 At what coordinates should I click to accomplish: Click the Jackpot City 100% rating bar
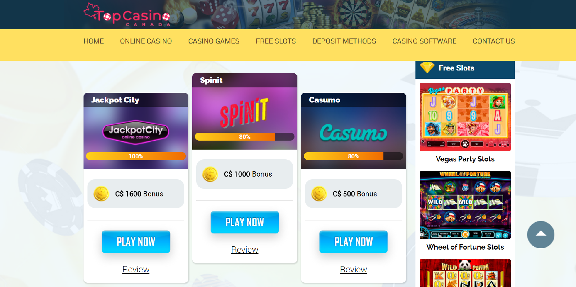(x=136, y=156)
